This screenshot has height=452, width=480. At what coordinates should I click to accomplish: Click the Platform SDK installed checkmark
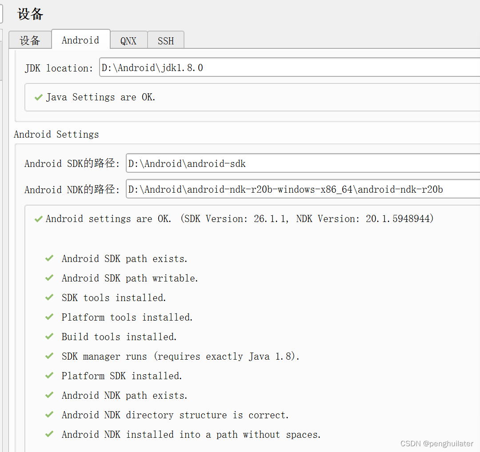coord(49,375)
